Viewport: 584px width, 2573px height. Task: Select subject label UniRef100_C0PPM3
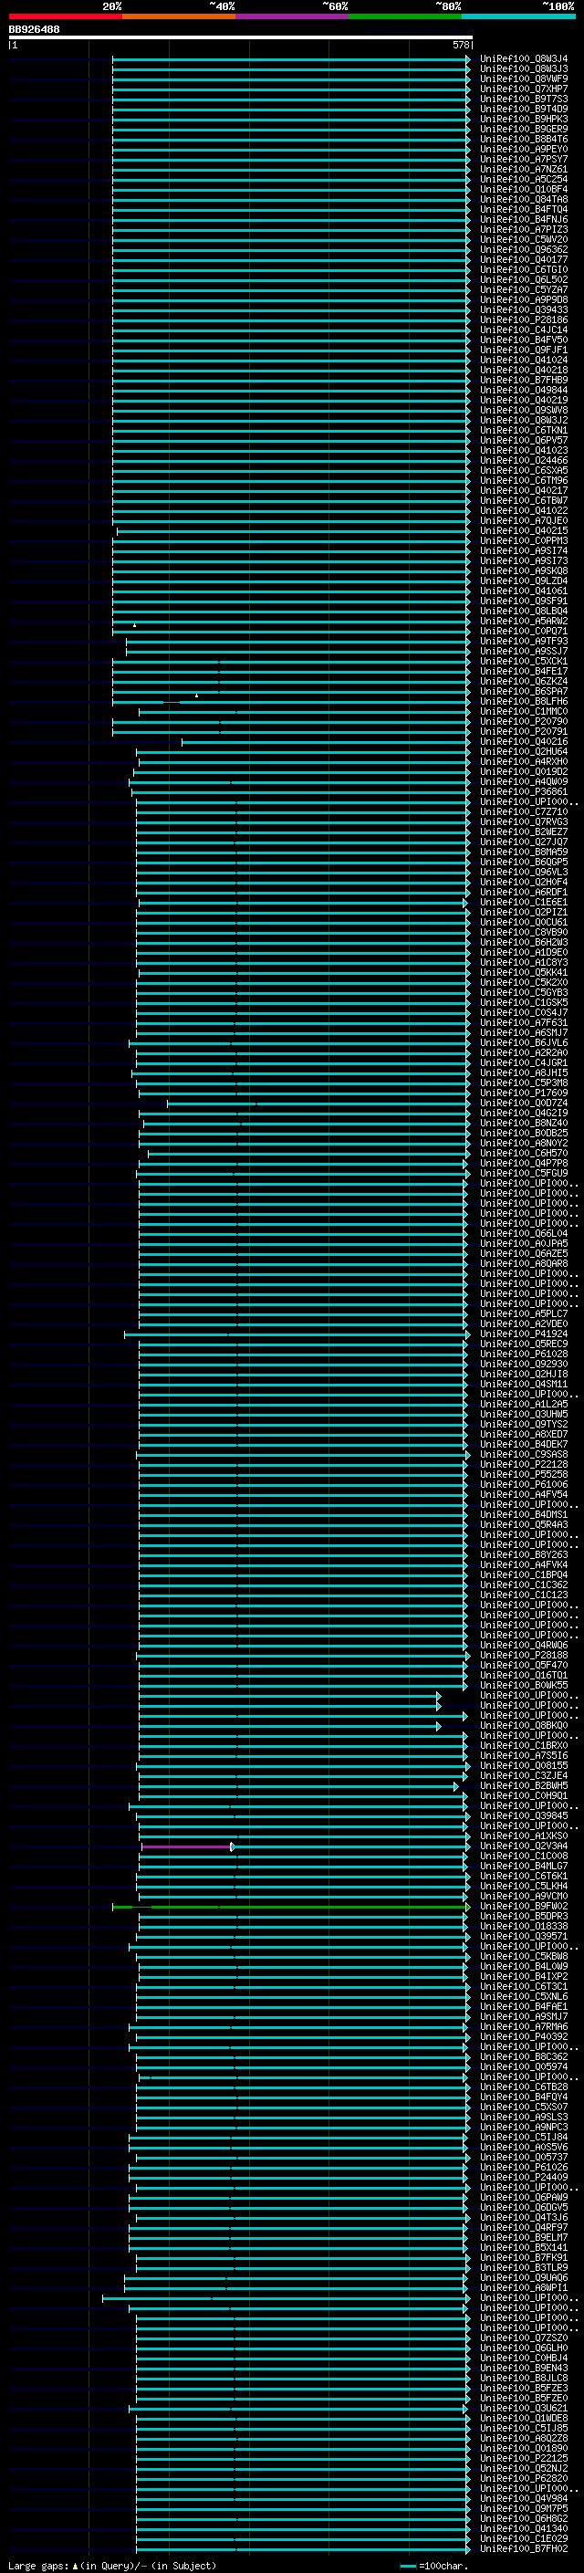tap(524, 541)
